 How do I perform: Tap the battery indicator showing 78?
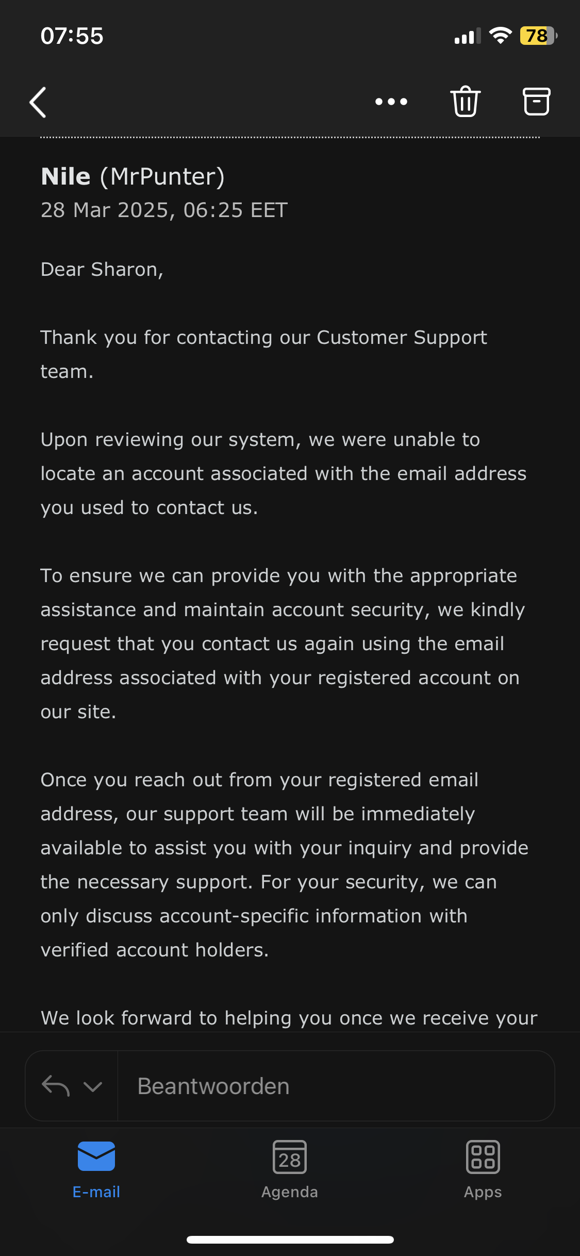pos(538,36)
